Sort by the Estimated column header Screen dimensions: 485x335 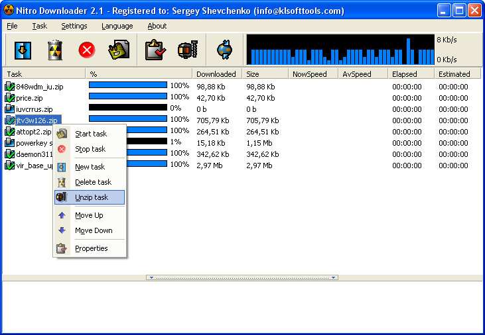point(458,74)
